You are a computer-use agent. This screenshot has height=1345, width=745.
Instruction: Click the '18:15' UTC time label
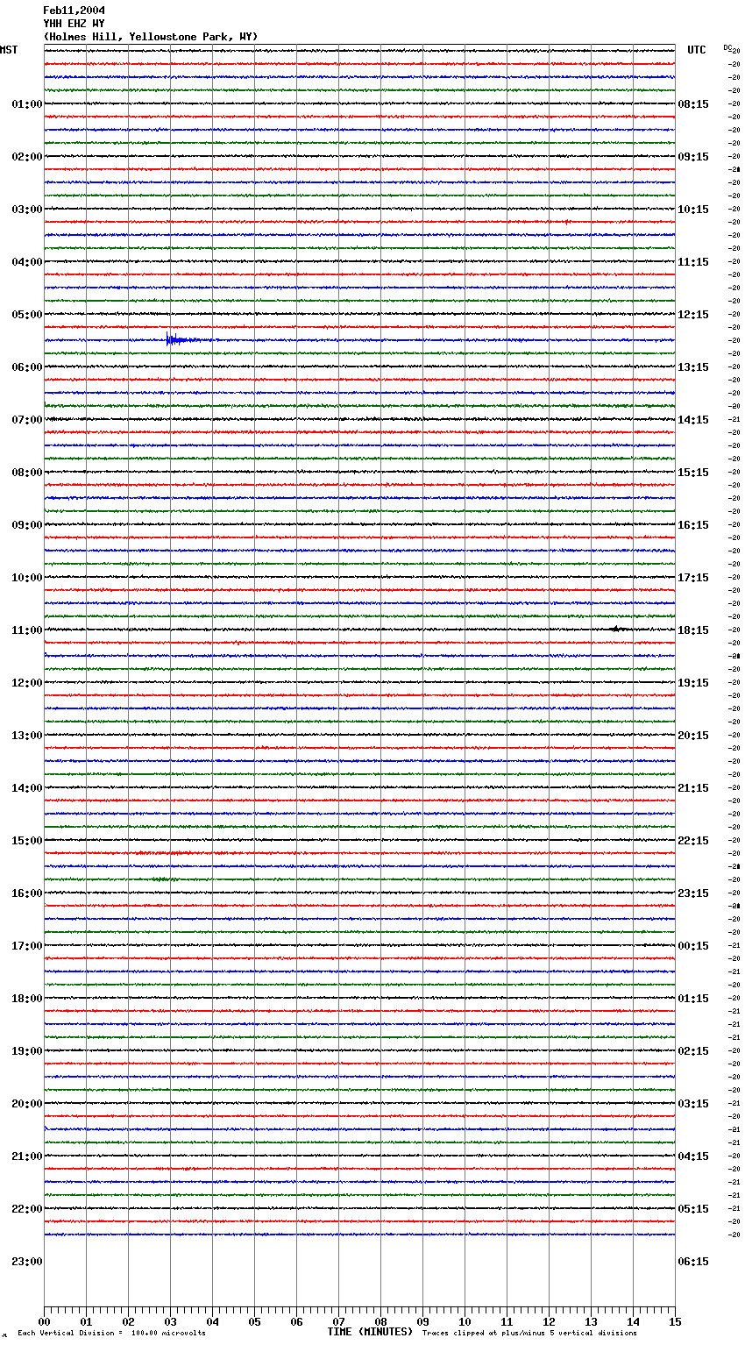click(693, 630)
